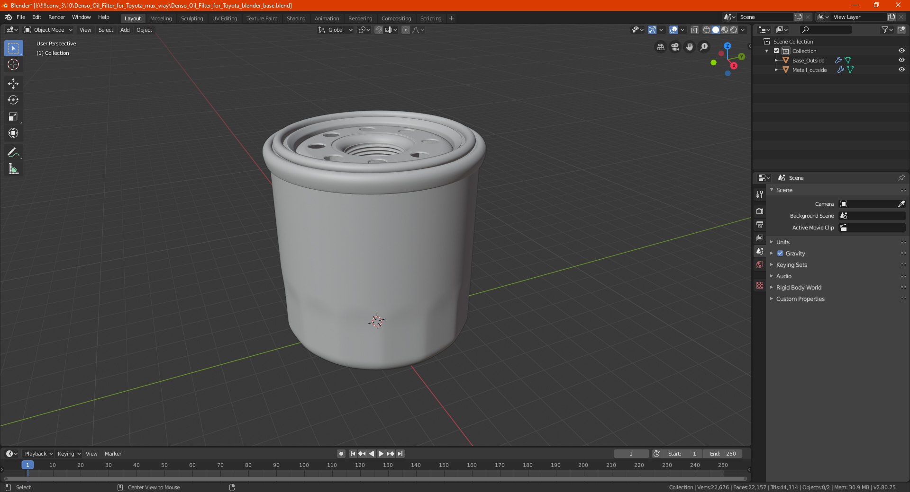910x492 pixels.
Task: Open the Render menu
Action: pos(56,17)
